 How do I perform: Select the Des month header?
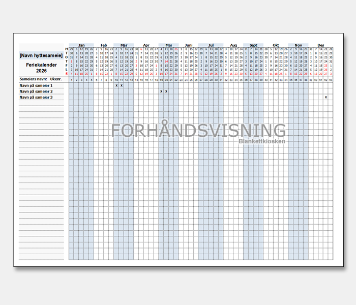pos(321,45)
